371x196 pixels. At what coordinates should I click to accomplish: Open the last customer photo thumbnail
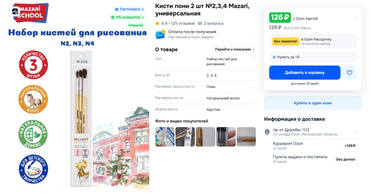click(x=246, y=137)
